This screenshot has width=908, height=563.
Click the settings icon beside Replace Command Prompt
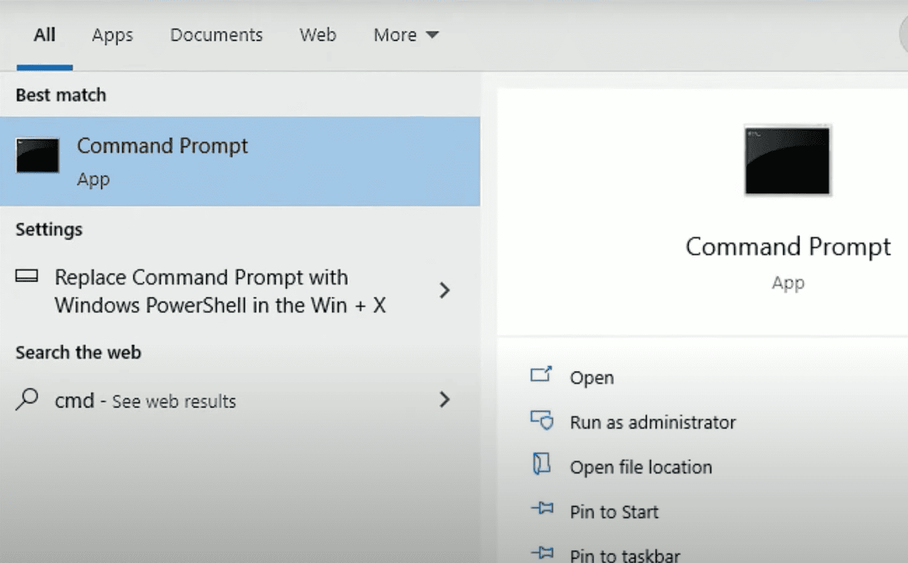point(27,276)
